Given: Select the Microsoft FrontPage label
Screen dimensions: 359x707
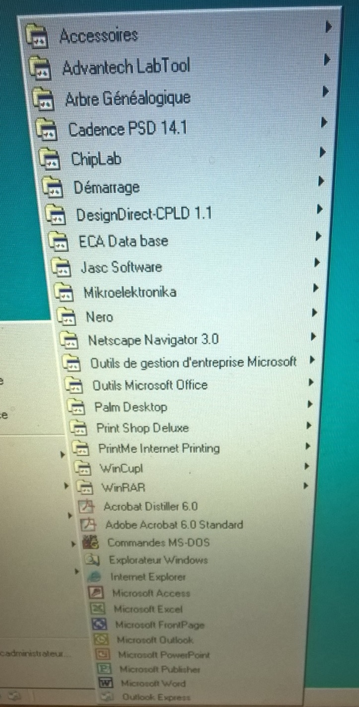Looking at the screenshot, I should click(x=160, y=625).
